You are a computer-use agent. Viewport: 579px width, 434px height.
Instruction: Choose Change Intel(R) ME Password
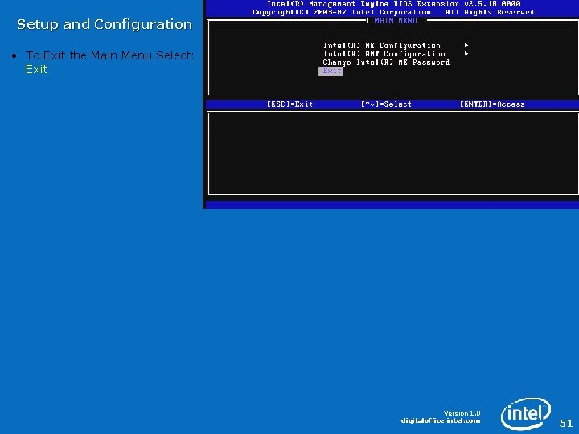386,63
